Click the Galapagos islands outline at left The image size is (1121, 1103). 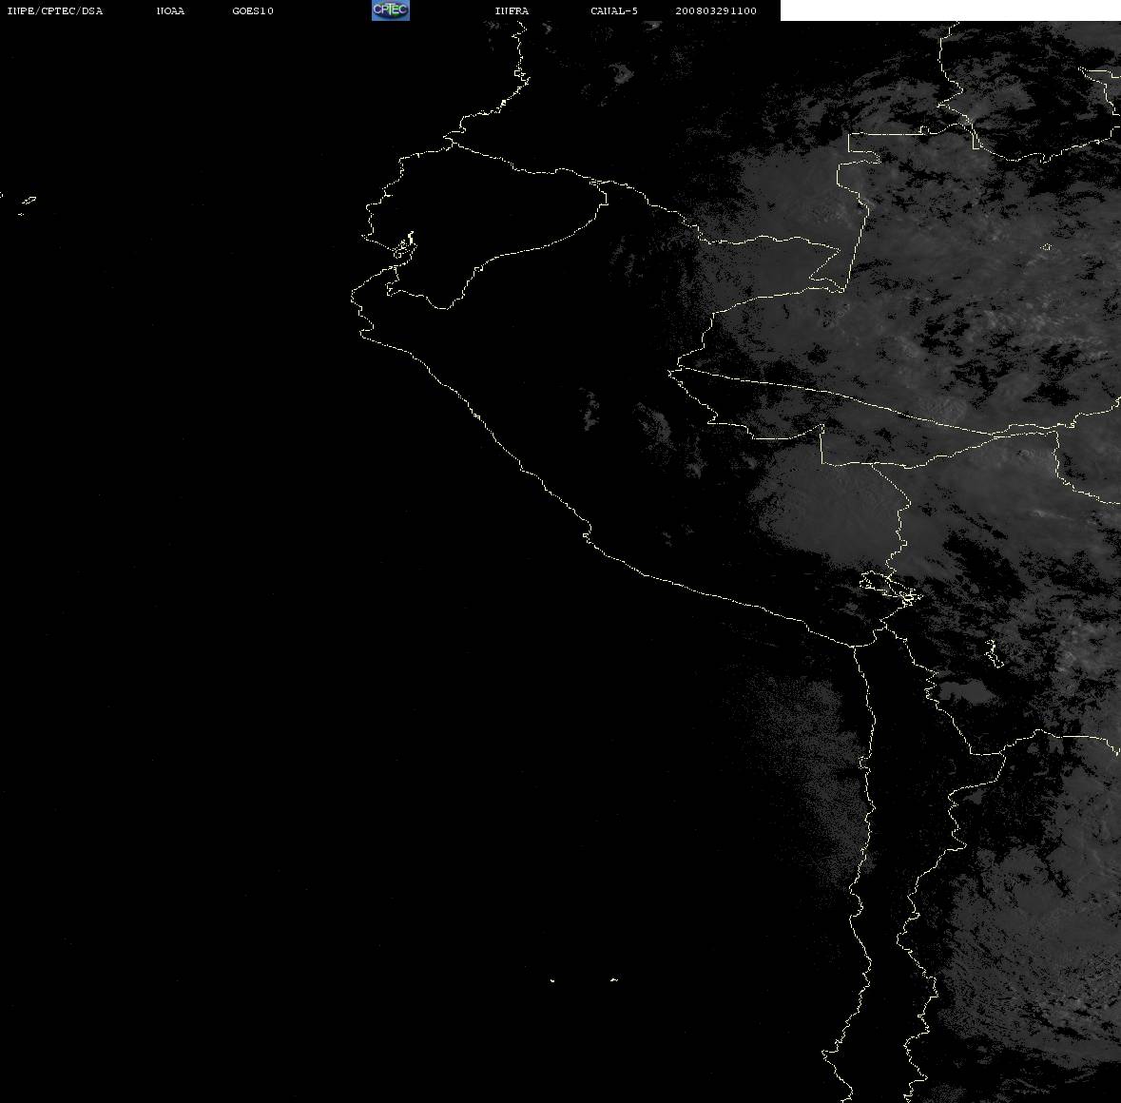point(26,203)
